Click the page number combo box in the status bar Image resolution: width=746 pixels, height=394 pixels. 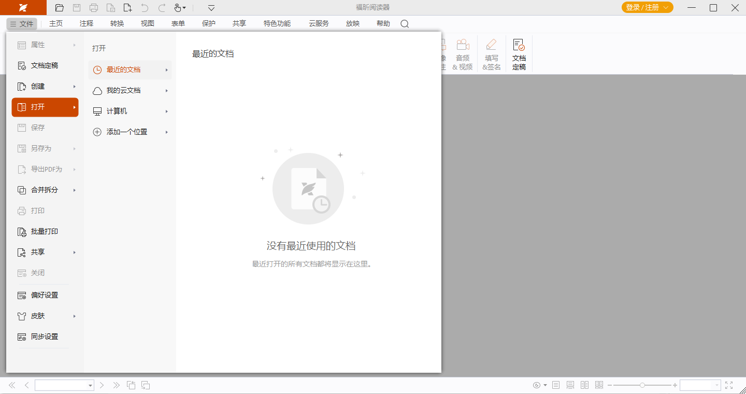pyautogui.click(x=64, y=385)
